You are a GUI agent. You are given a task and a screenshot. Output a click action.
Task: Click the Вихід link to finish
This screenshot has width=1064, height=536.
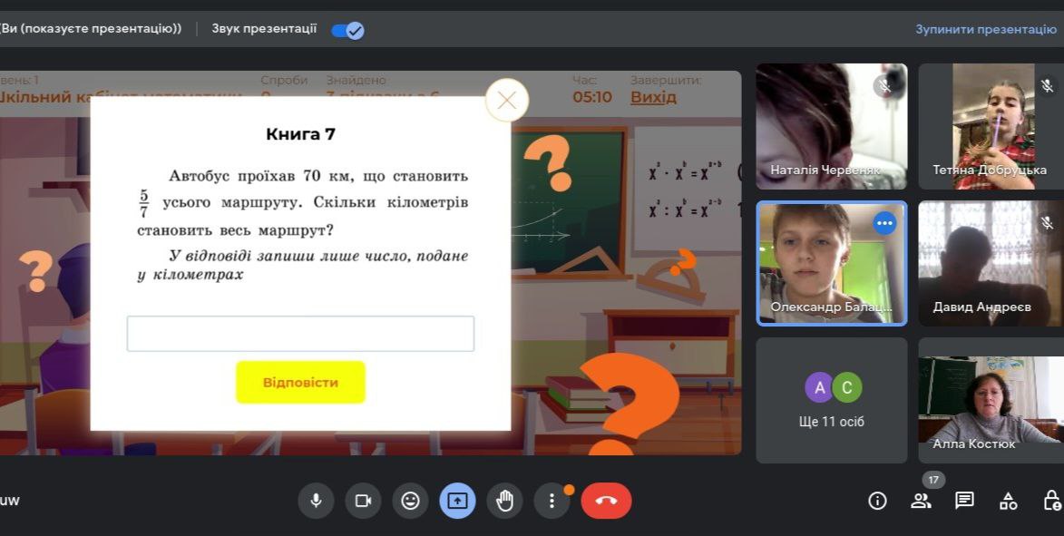tap(653, 97)
